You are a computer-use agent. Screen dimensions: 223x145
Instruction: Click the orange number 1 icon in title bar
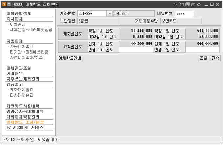pyautogui.click(x=4, y=4)
